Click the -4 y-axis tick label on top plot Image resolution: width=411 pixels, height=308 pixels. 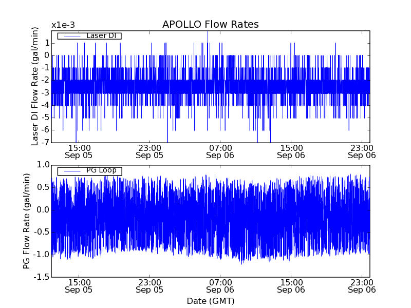(x=45, y=105)
